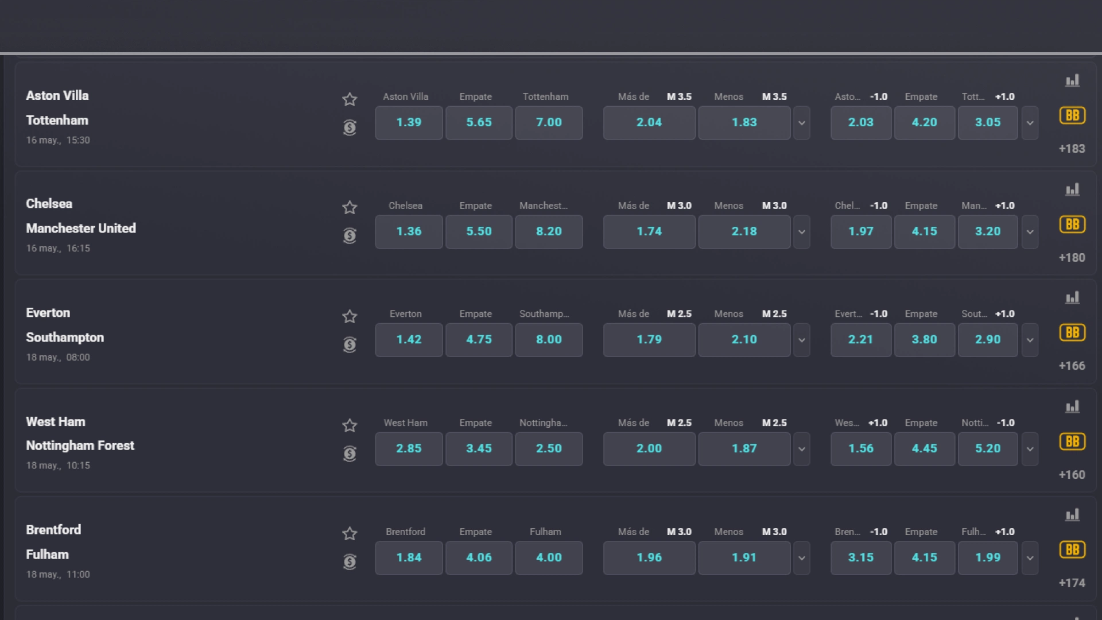Click cash-out coin icon for West Ham match

pyautogui.click(x=350, y=454)
